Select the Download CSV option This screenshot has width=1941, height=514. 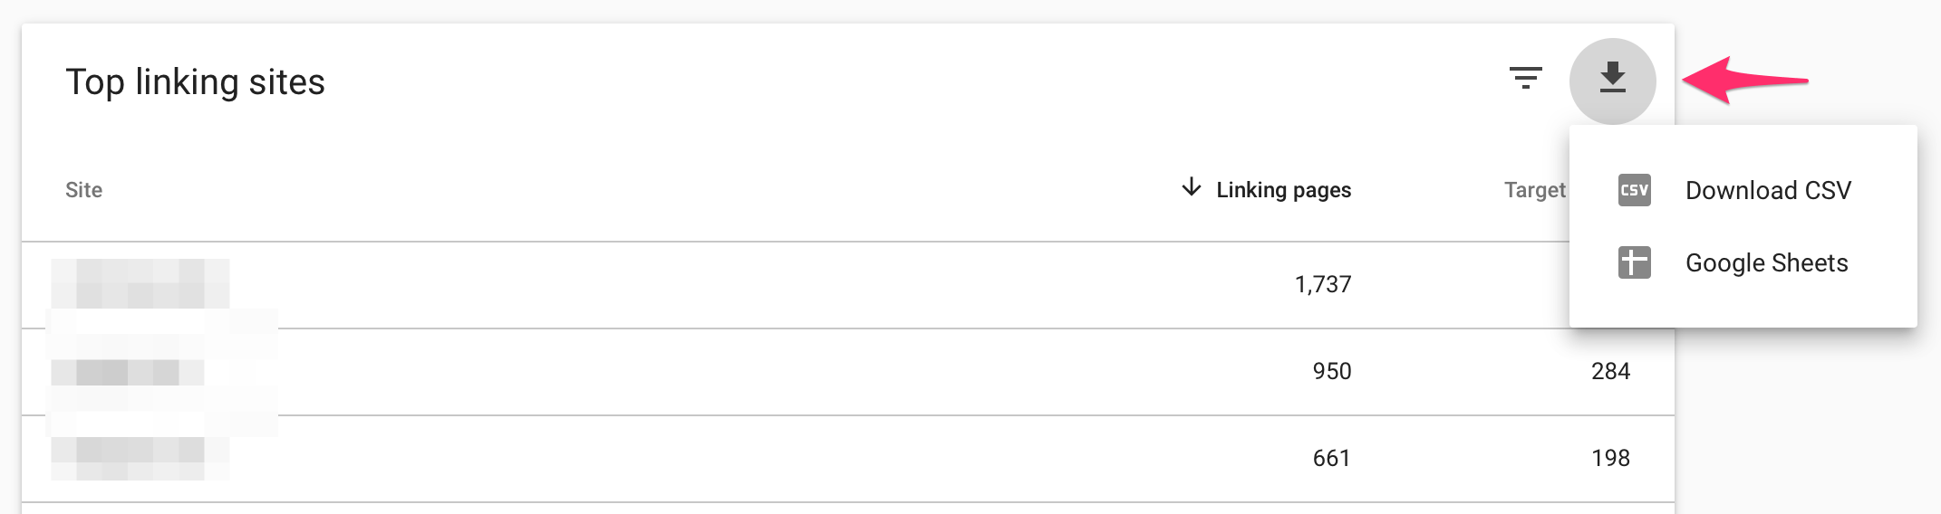1767,190
